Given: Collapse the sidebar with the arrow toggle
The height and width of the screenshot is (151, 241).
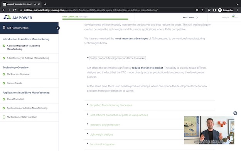Looking at the screenshot, I should [x=57, y=28].
